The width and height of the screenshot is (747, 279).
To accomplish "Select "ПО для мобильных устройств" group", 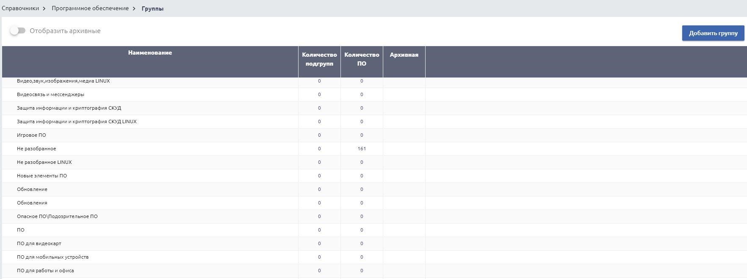I will tap(53, 257).
